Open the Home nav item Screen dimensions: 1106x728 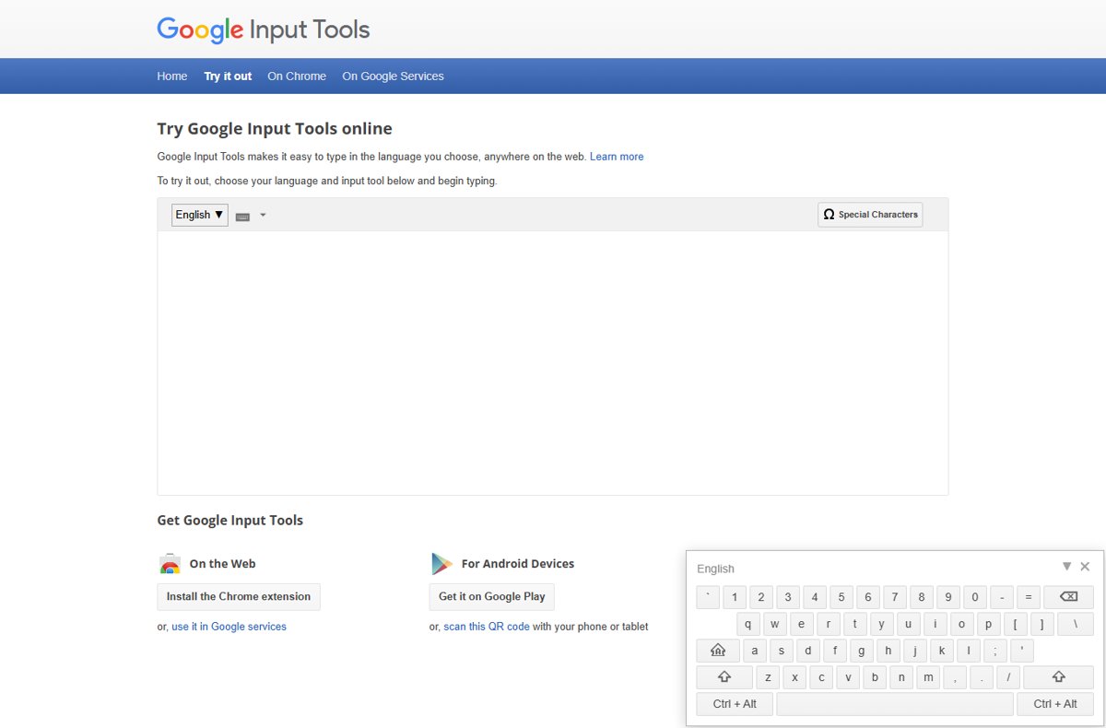(172, 76)
